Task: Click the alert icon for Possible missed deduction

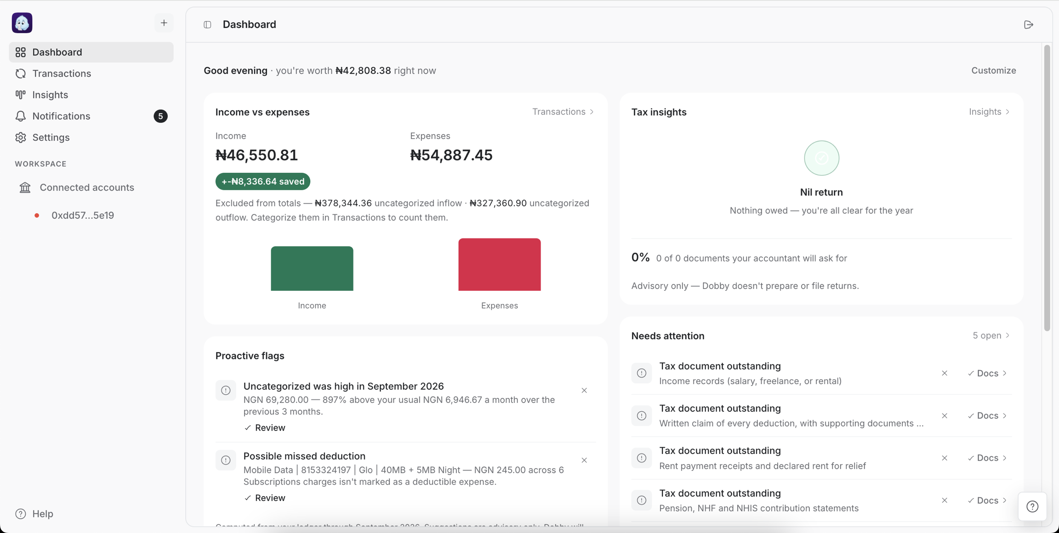Action: click(x=226, y=460)
